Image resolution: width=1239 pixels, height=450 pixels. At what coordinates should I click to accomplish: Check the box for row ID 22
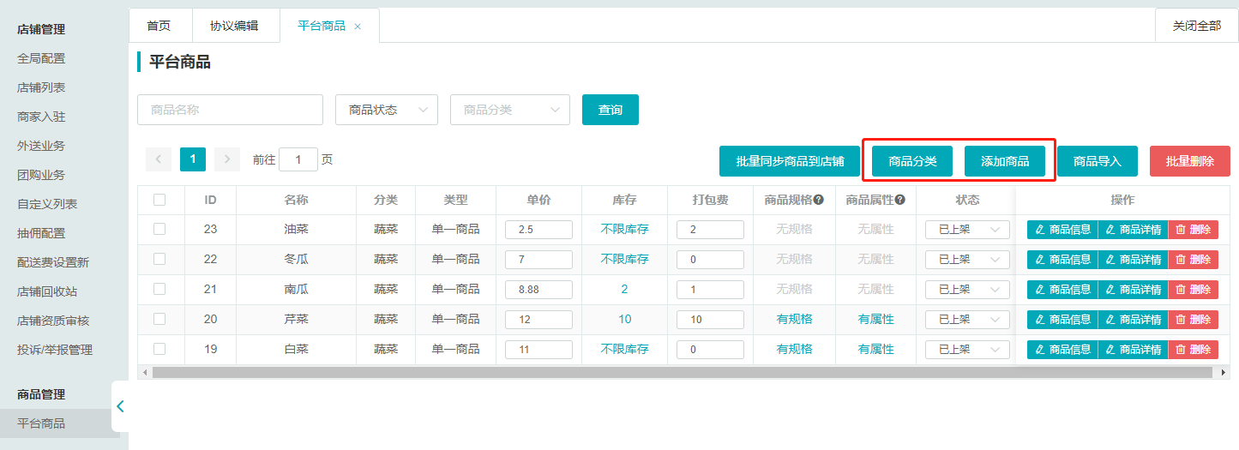(x=159, y=259)
